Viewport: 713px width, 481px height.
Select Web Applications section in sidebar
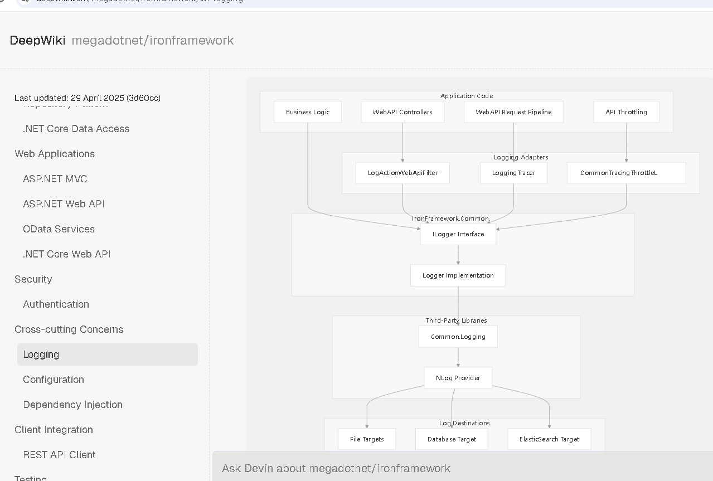[x=55, y=154]
